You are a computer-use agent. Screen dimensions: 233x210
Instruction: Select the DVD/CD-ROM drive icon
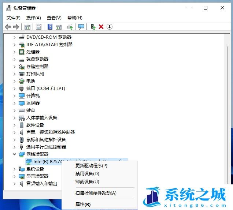click(x=22, y=37)
